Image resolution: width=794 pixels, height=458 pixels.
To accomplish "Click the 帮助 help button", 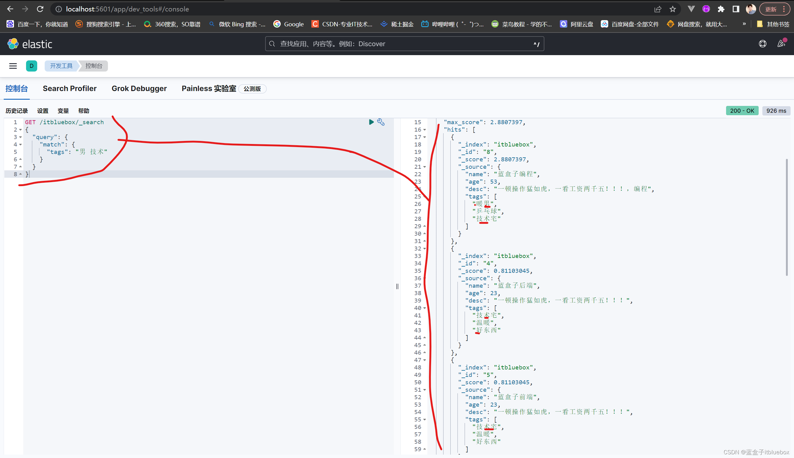I will click(83, 110).
